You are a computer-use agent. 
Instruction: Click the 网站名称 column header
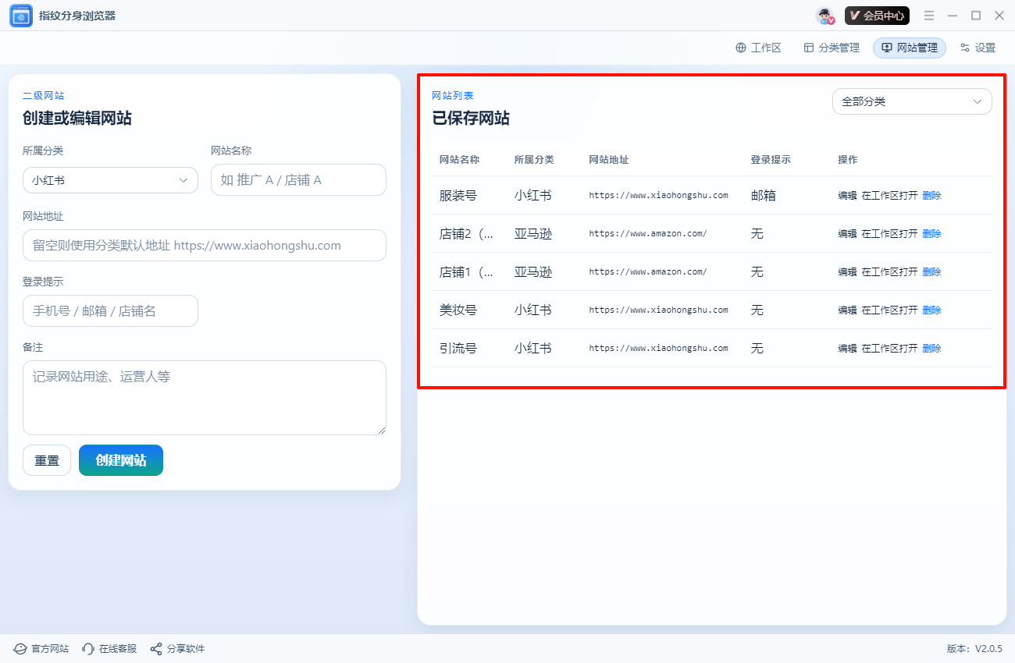point(459,160)
